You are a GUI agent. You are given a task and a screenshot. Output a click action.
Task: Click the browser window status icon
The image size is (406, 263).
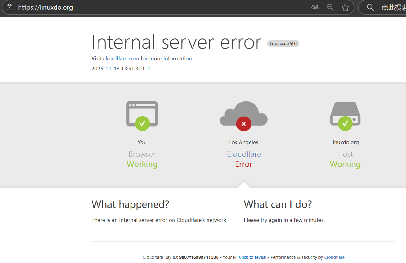(x=142, y=115)
